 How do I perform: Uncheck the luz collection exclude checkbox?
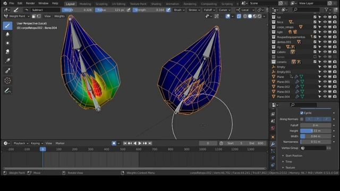click(315, 17)
